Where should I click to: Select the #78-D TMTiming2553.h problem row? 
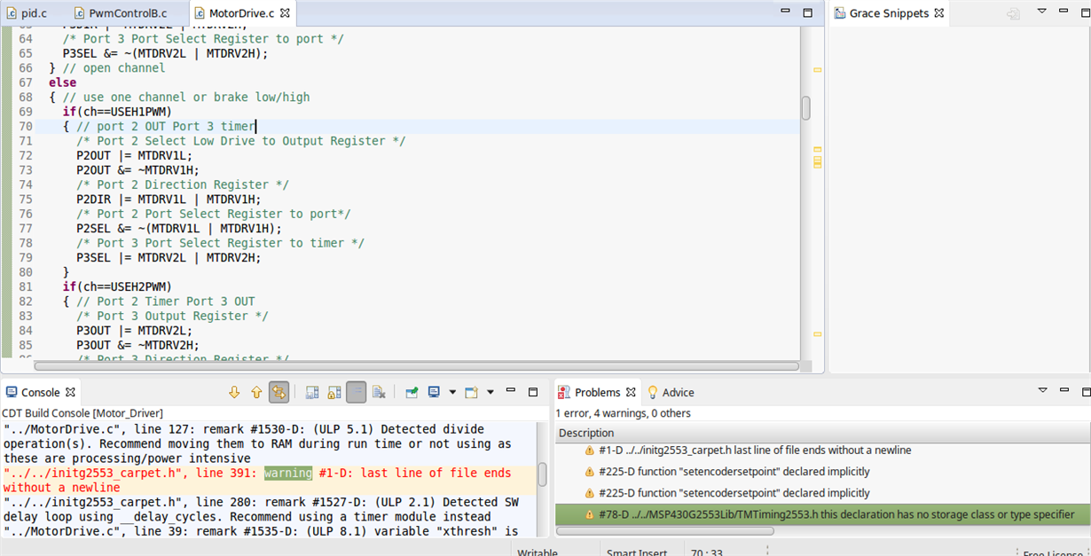pyautogui.click(x=822, y=514)
